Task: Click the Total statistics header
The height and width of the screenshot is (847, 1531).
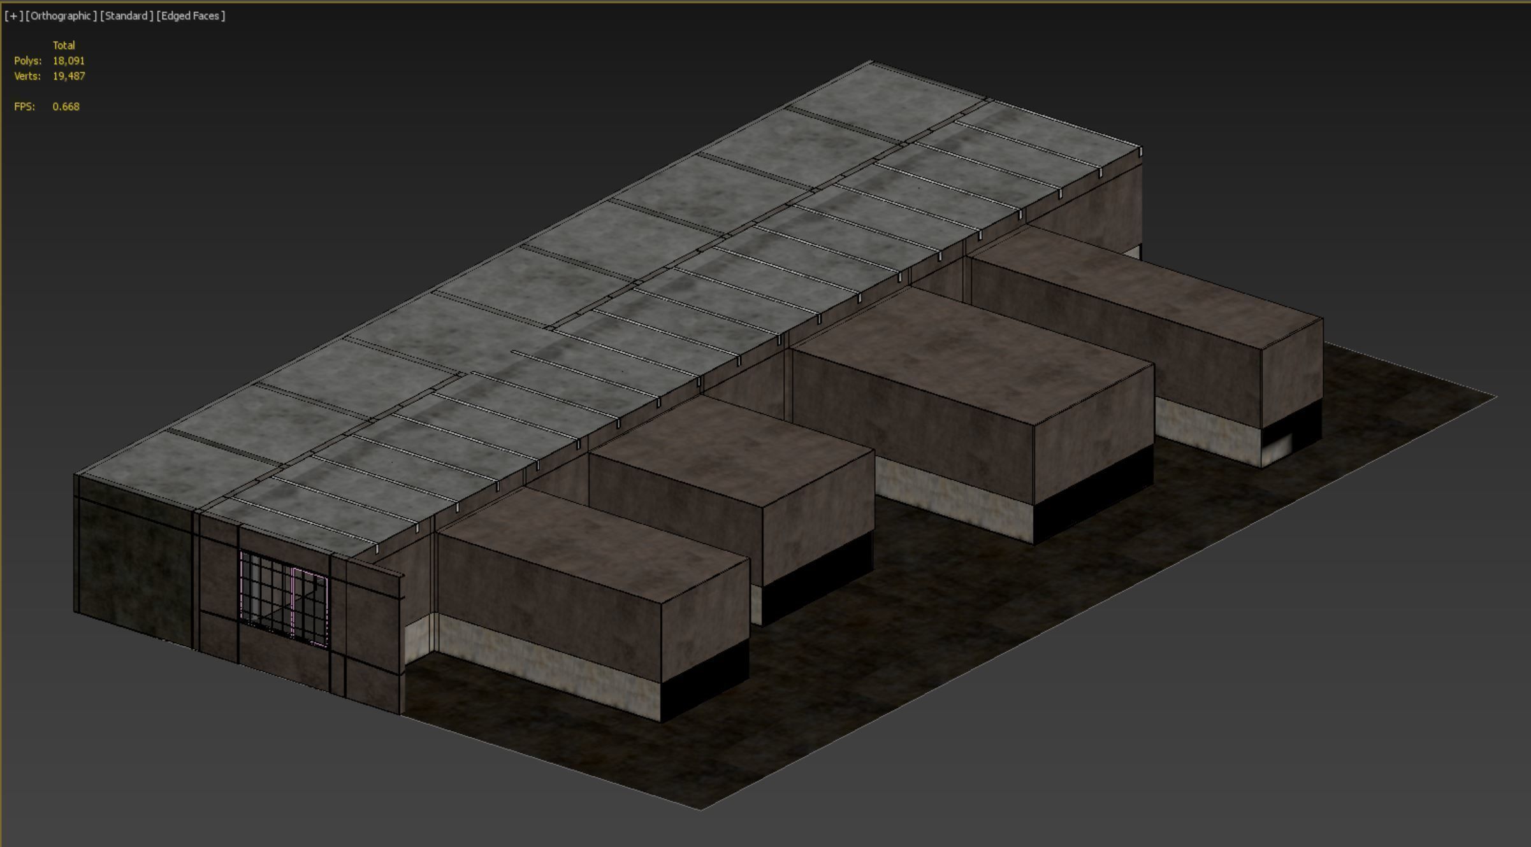Action: click(x=64, y=45)
